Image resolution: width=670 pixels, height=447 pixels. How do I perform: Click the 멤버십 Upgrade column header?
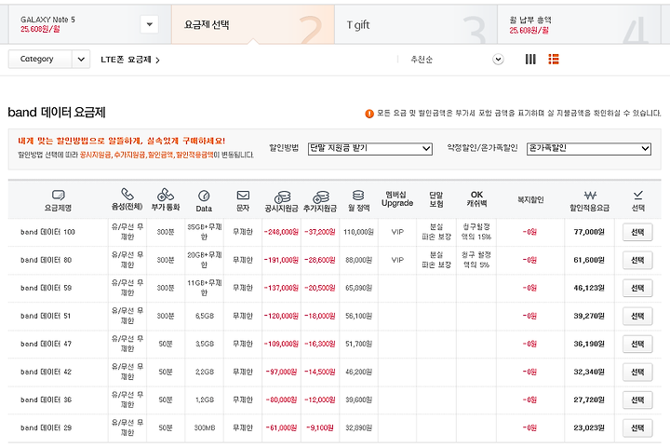pyautogui.click(x=397, y=199)
